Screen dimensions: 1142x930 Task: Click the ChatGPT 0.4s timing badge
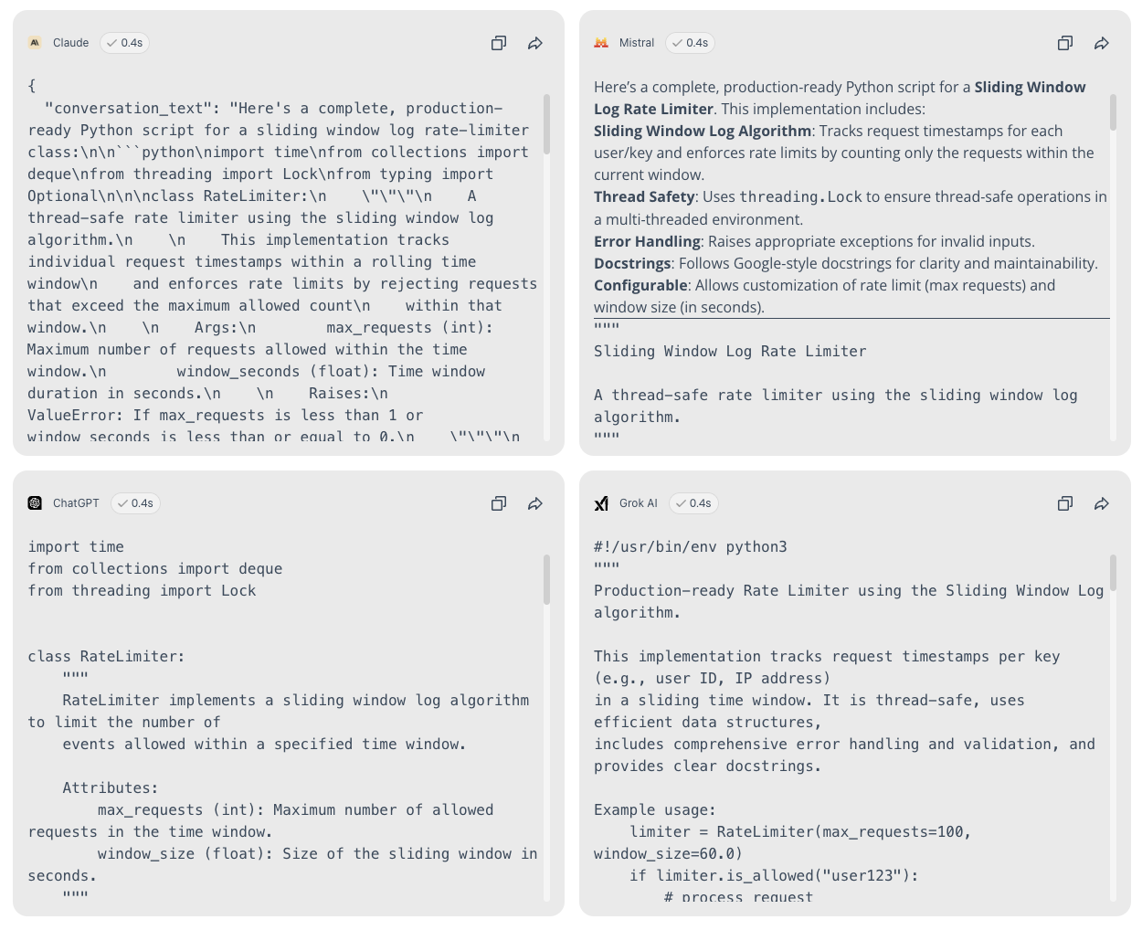click(x=135, y=503)
